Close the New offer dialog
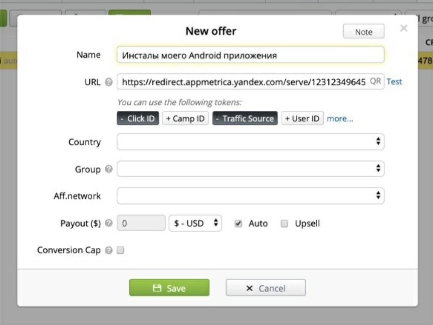 [x=404, y=28]
